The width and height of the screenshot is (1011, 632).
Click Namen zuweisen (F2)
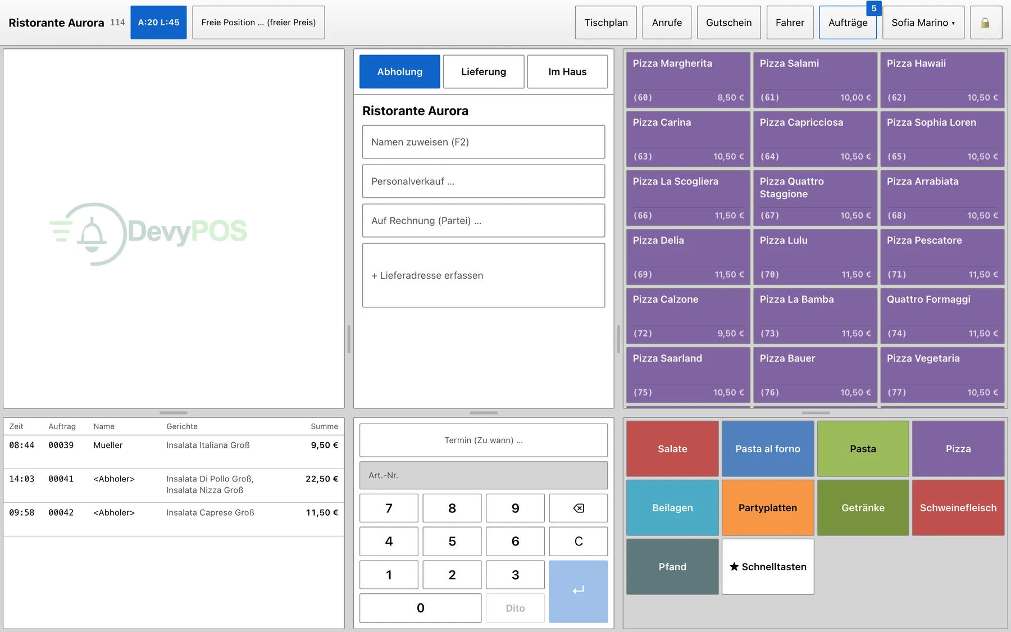coord(484,142)
